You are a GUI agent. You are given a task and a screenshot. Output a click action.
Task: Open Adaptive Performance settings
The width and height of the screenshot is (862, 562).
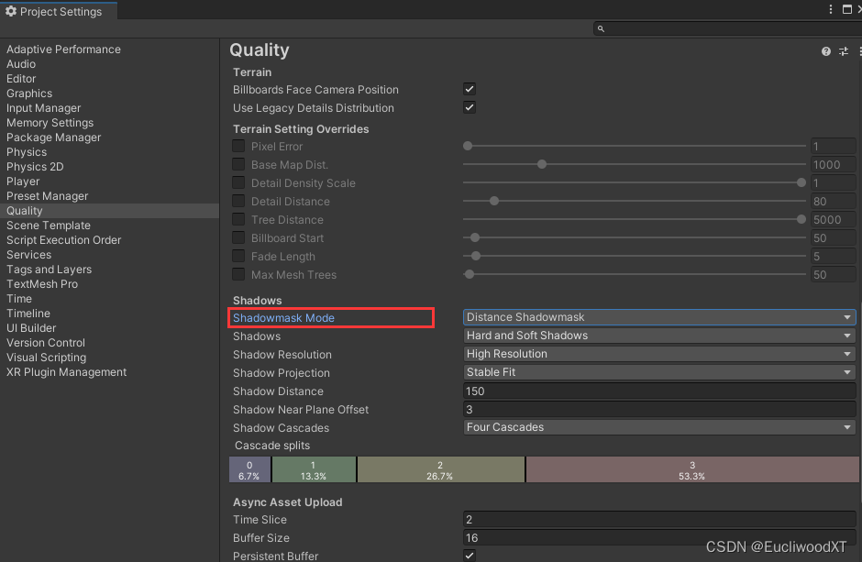click(x=63, y=50)
